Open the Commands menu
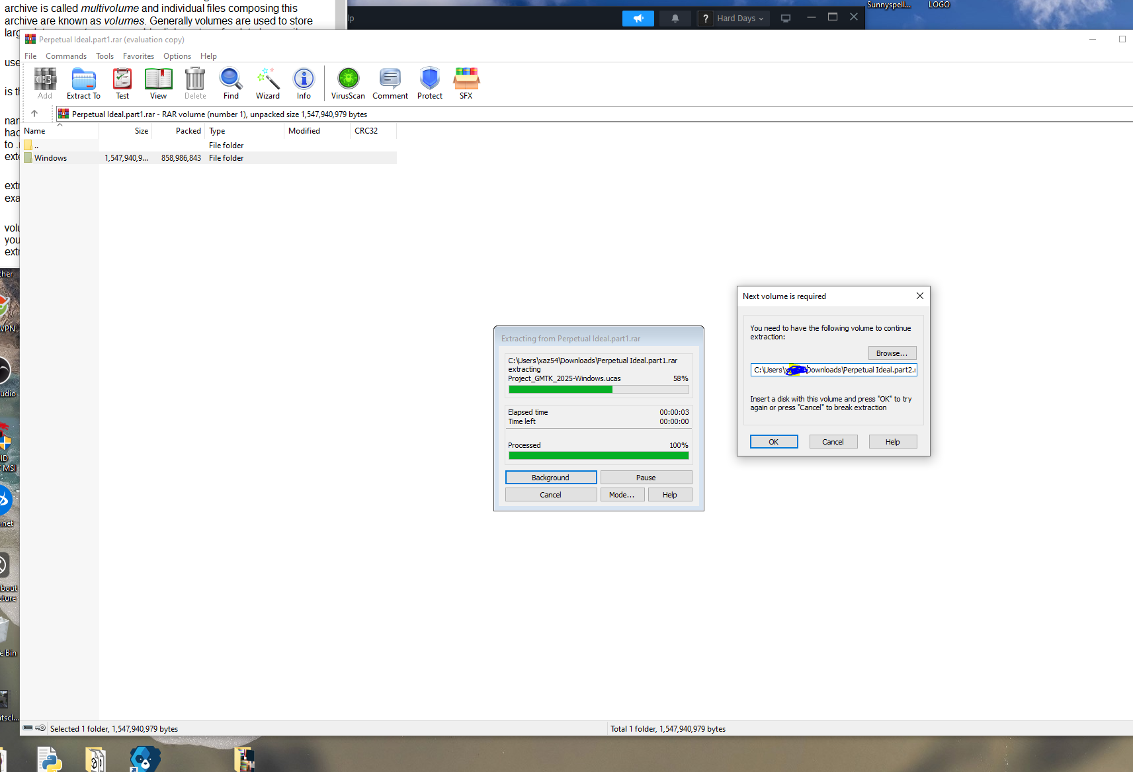Screen dimensions: 1133x772 66,56
